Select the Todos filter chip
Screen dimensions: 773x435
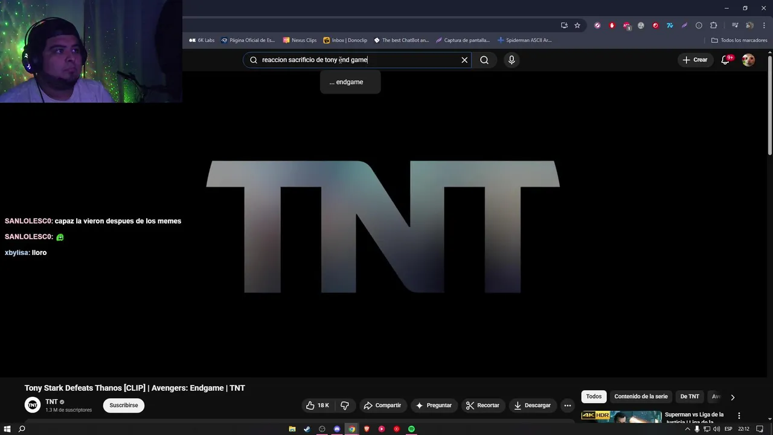pyautogui.click(x=594, y=397)
